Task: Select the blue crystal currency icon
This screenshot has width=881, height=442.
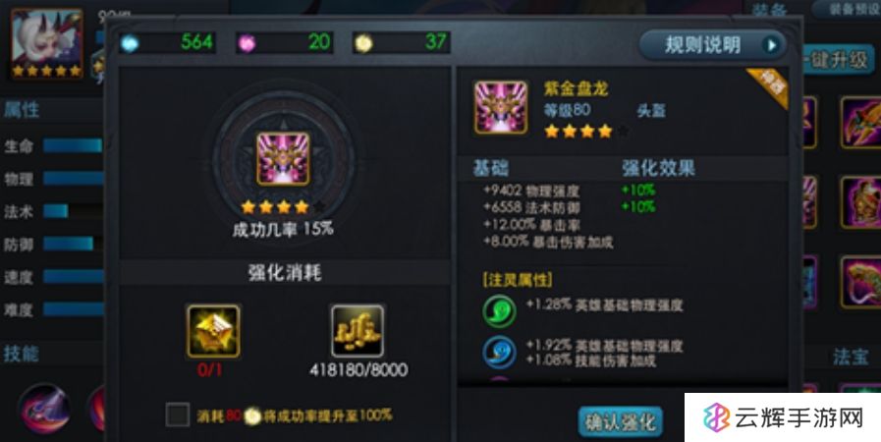Action: point(131,43)
